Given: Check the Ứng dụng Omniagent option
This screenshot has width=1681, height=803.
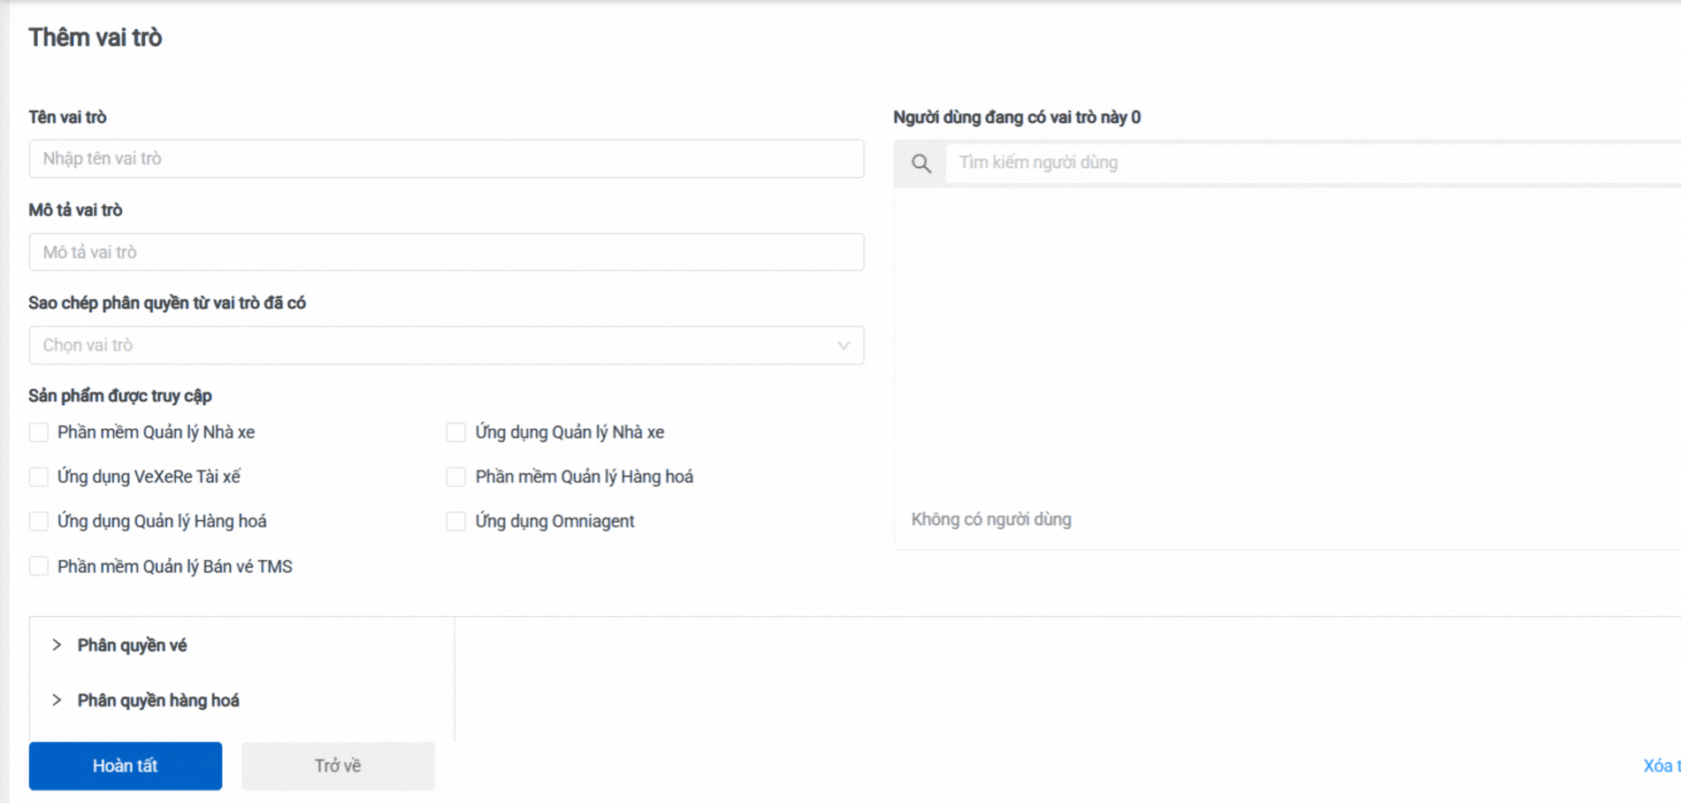Looking at the screenshot, I should tap(456, 522).
